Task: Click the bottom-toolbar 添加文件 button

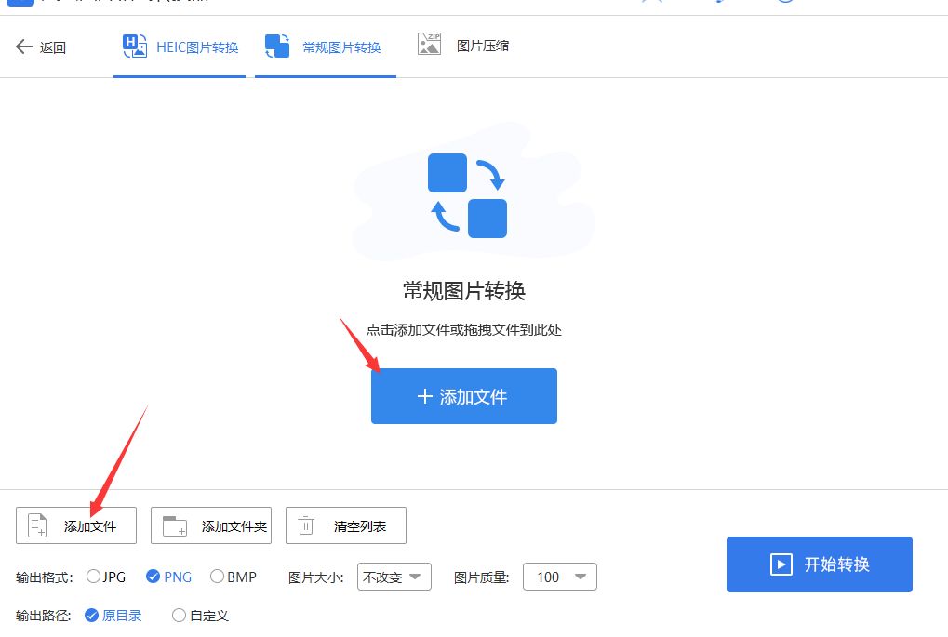Action: [x=76, y=525]
